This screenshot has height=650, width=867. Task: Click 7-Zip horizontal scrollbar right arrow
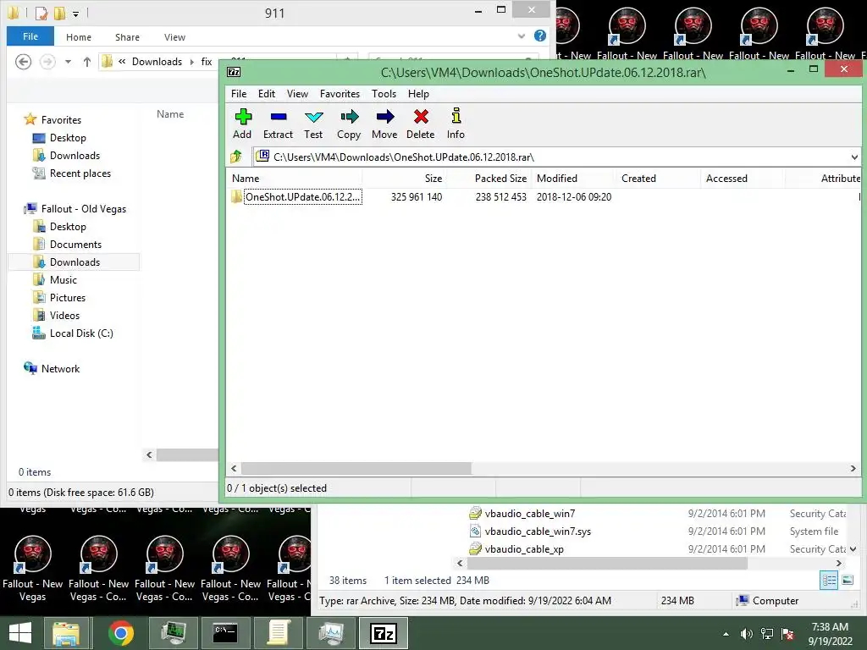pos(853,469)
